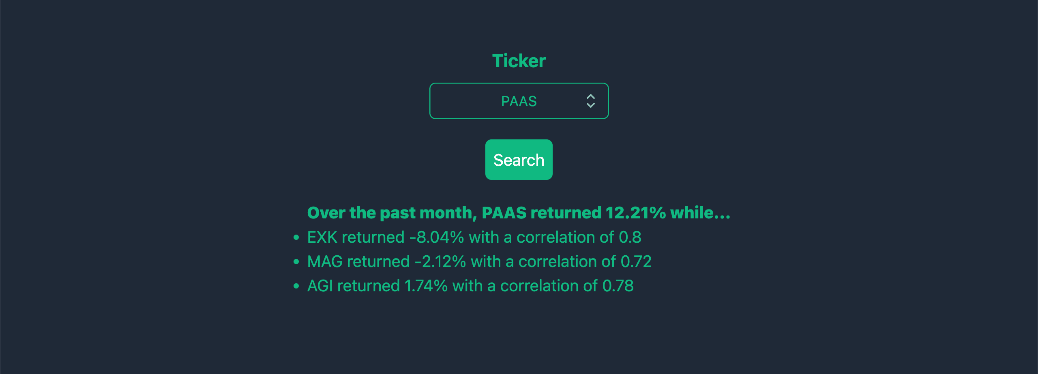Viewport: 1038px width, 374px height.
Task: Click the bullet point beside AGI
Action: [x=296, y=286]
